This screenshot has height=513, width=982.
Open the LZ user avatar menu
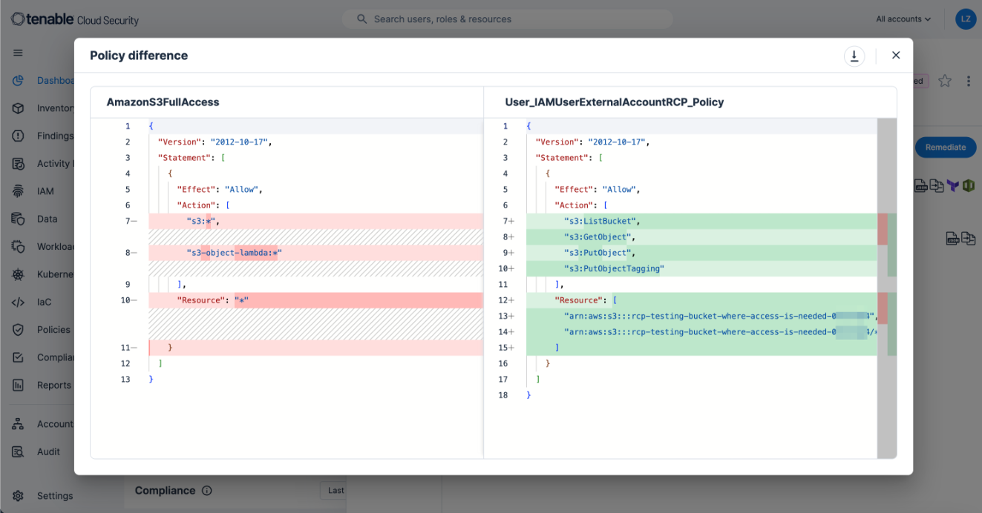point(965,19)
